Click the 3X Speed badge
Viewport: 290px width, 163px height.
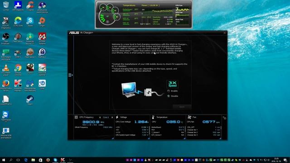coord(172,84)
